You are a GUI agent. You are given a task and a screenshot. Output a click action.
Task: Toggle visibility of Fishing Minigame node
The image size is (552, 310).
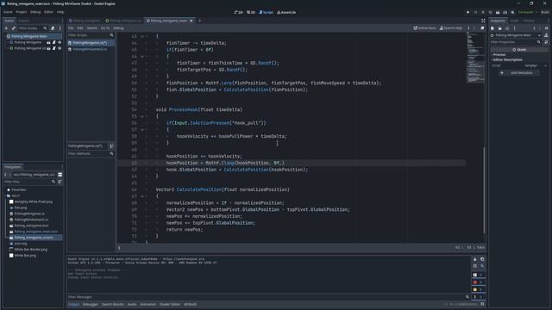tap(60, 42)
